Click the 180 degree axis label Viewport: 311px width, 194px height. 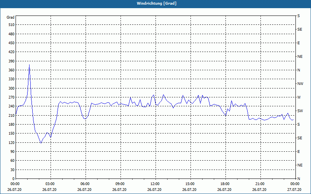[11, 125]
